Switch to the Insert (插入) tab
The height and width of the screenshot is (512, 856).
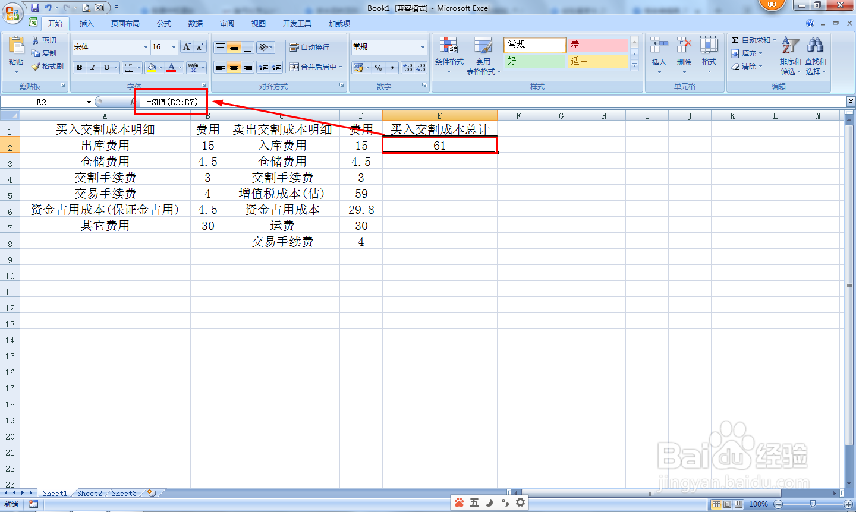[87, 24]
